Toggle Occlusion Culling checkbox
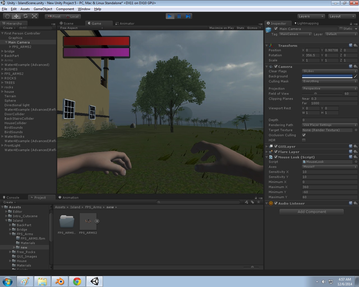The width and height of the screenshot is (359, 287). [x=304, y=135]
